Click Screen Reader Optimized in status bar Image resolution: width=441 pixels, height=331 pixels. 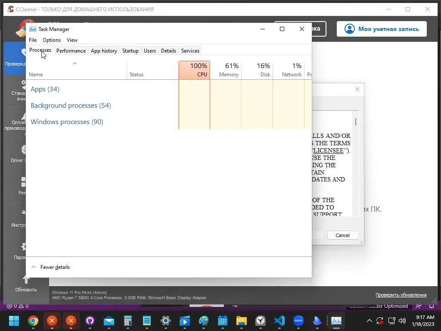click(x=379, y=306)
